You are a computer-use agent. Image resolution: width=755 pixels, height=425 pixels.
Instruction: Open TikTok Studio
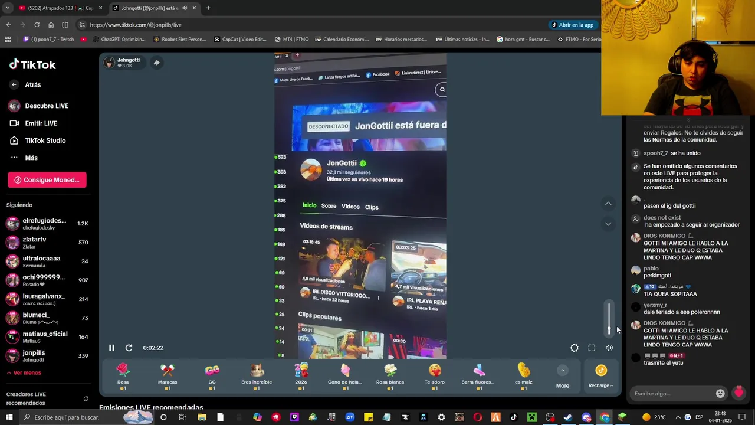[x=37, y=140]
